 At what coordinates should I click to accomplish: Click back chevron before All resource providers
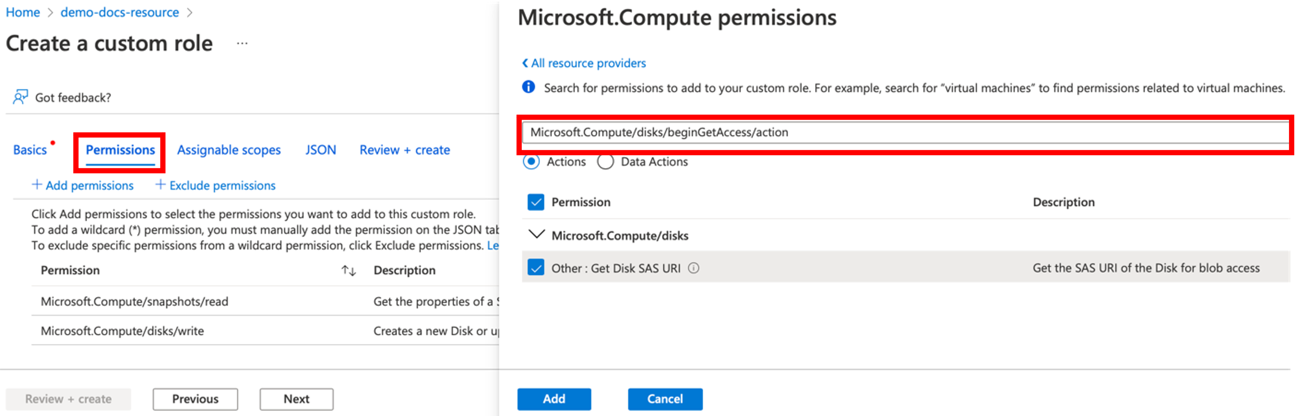[x=525, y=63]
